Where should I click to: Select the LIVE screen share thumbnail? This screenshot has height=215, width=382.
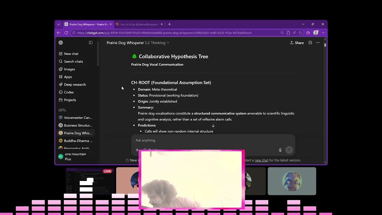(90, 181)
